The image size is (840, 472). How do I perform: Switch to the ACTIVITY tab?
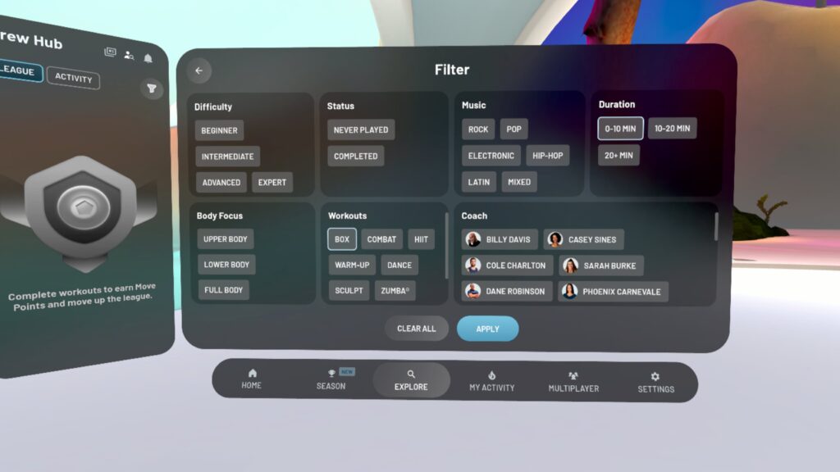click(73, 79)
